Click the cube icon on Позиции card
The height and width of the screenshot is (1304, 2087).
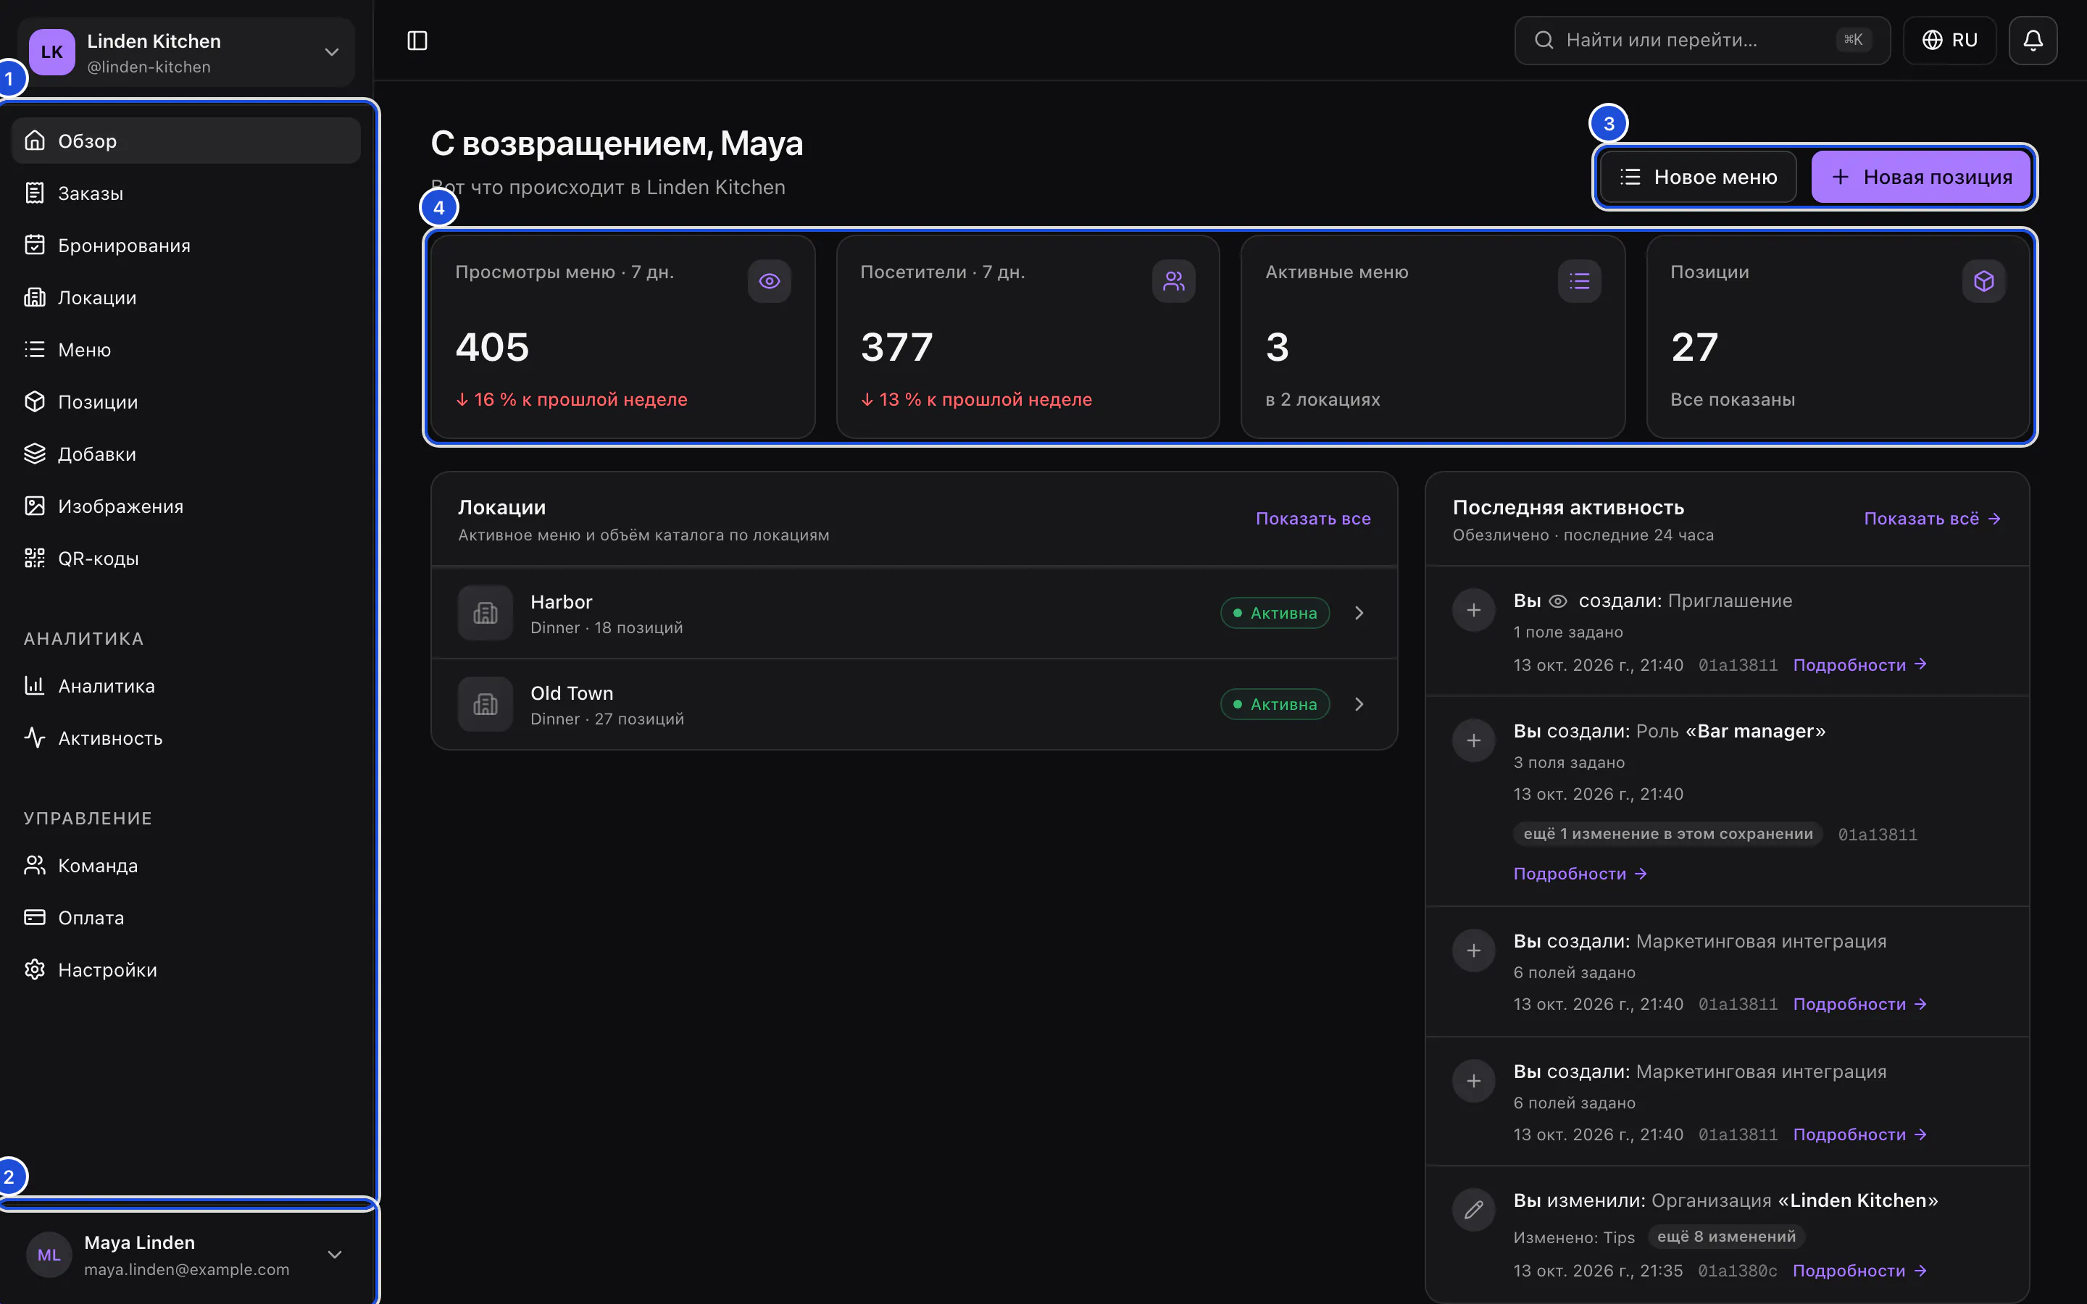pos(1983,281)
